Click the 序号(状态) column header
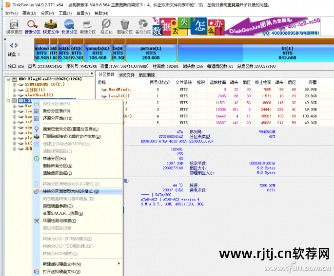The height and width of the screenshot is (276, 334). click(x=160, y=82)
